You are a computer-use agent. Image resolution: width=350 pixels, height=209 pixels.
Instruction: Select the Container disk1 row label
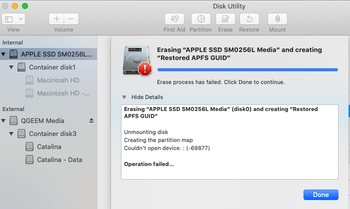click(x=52, y=67)
